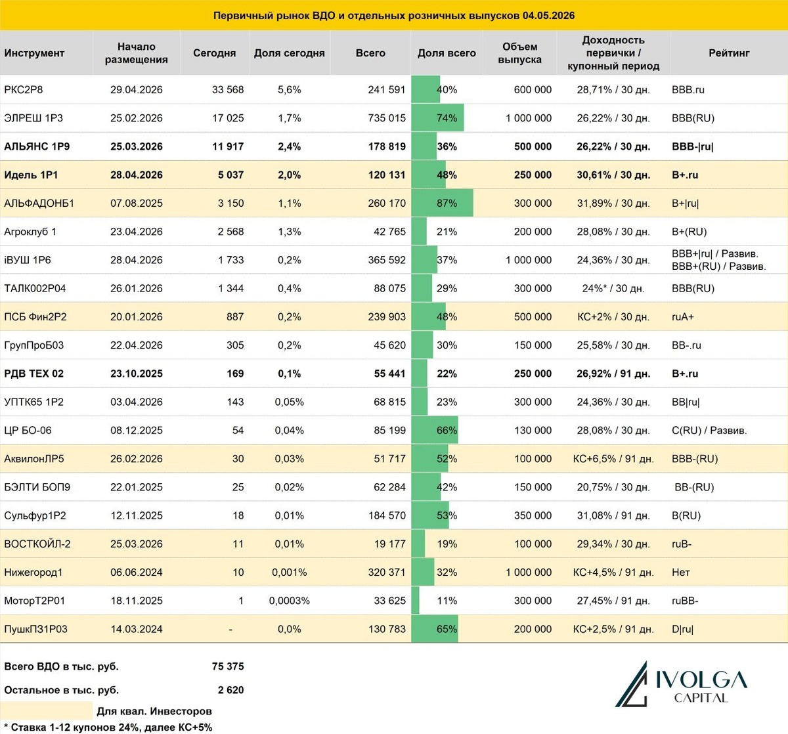The image size is (788, 734).
Task: Click the Доля всего column header
Action: pos(447,53)
